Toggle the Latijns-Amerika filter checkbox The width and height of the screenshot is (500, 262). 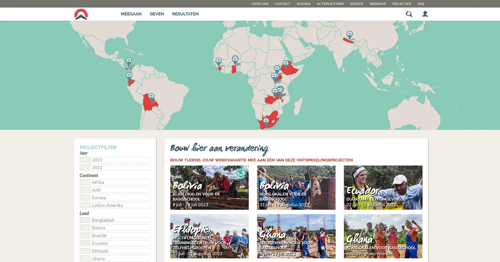tap(85, 205)
